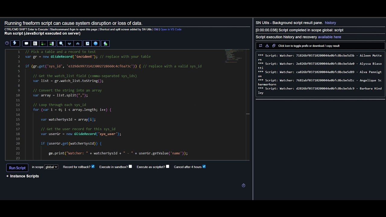386x217 pixels.
Task: Click code line 2 with GlideRecord incident
Action: click(x=88, y=57)
